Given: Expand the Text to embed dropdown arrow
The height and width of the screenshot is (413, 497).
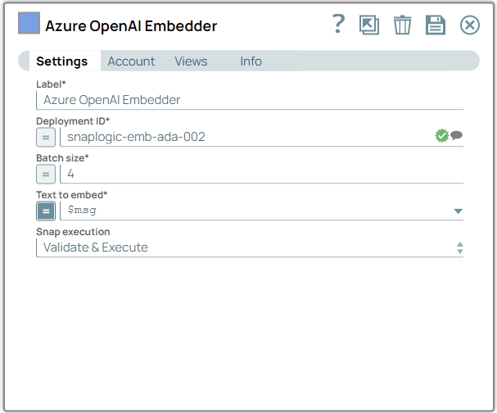Looking at the screenshot, I should pos(458,211).
